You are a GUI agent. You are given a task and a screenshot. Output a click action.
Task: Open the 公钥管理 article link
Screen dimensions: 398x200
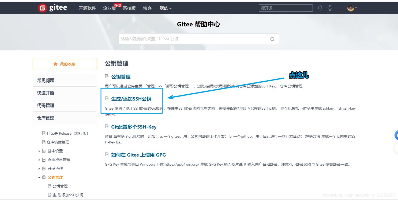pyautogui.click(x=121, y=77)
